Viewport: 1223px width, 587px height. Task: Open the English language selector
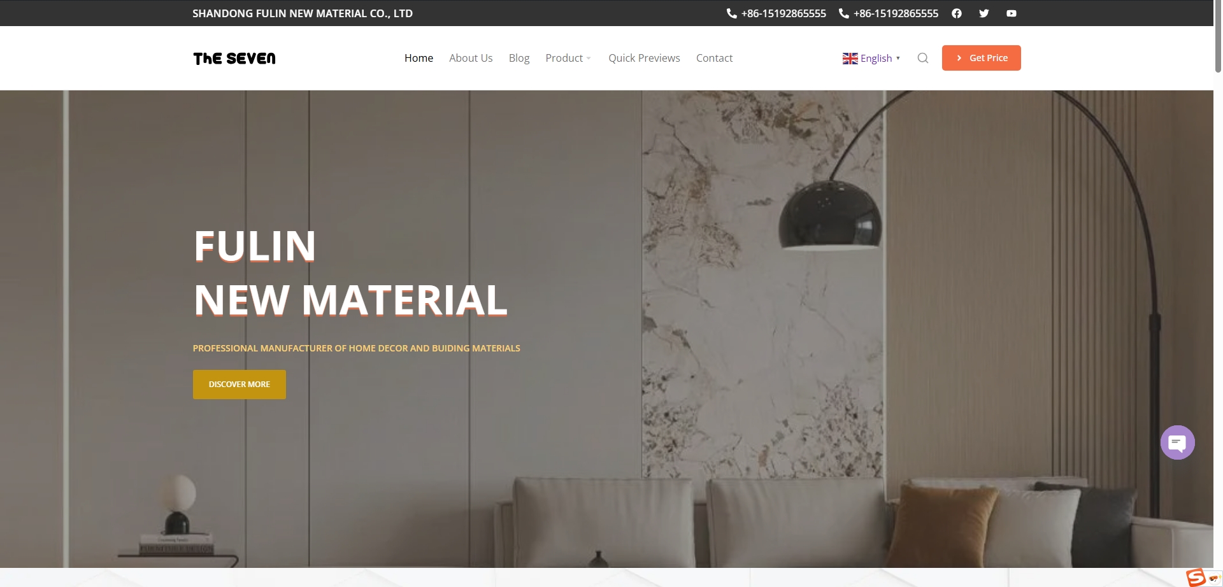tap(876, 59)
